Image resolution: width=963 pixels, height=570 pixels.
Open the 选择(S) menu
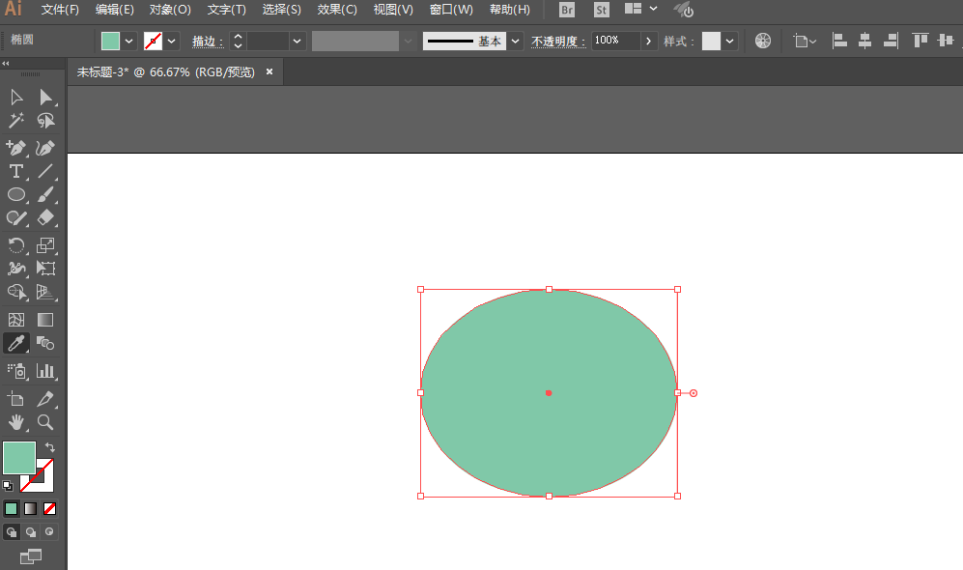click(x=282, y=10)
